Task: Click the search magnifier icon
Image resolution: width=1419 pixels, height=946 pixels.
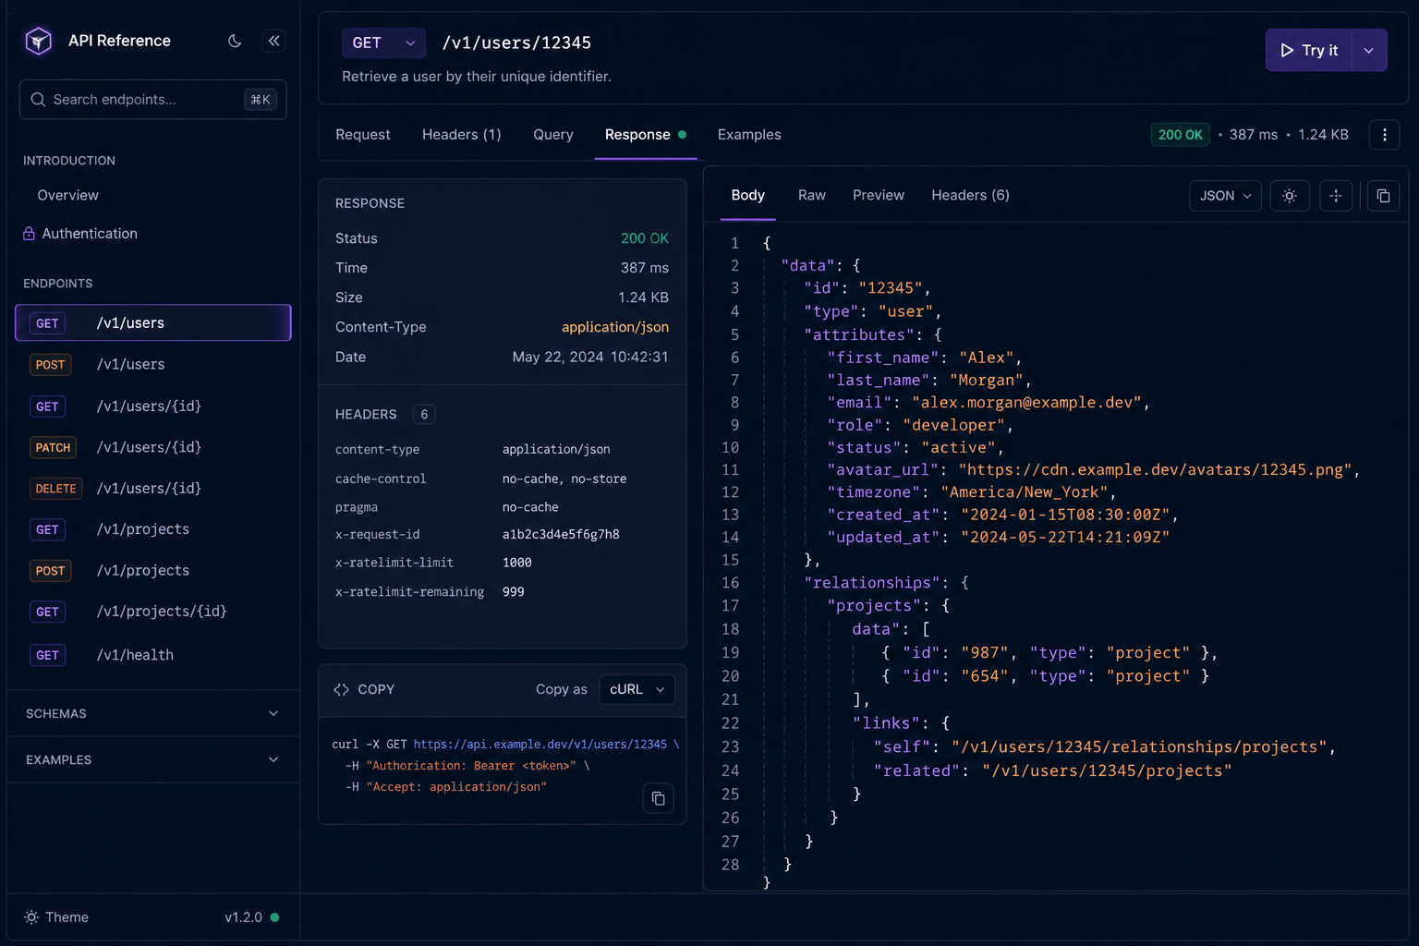Action: coord(38,100)
